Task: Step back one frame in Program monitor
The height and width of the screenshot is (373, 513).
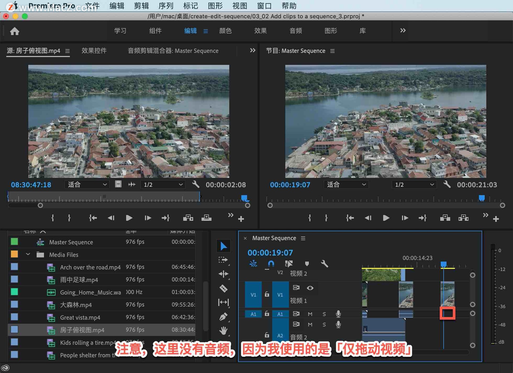Action: 368,218
